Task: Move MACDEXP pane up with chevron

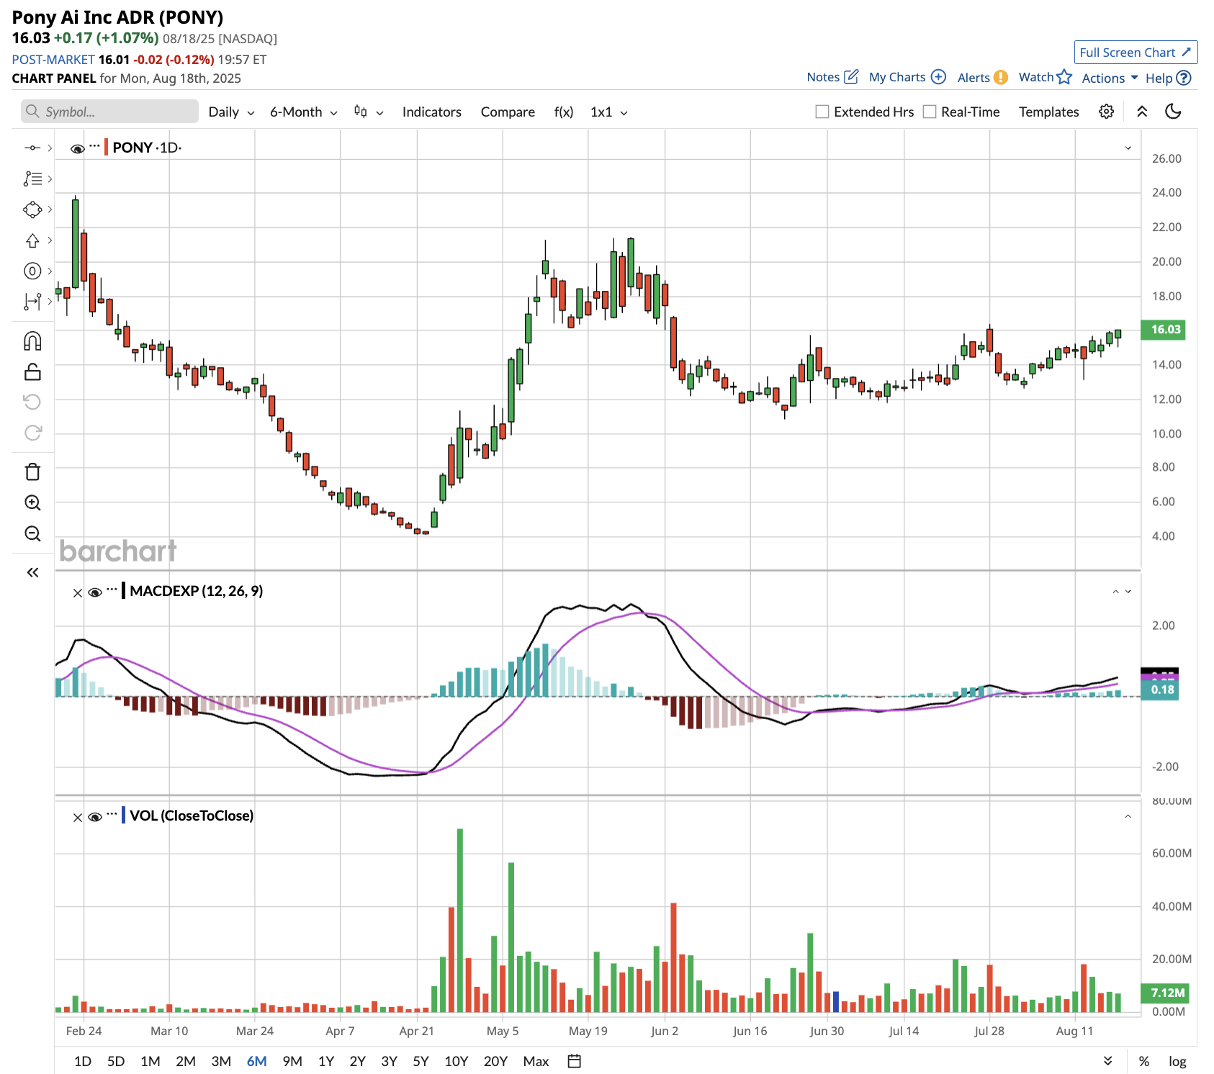Action: (1115, 592)
